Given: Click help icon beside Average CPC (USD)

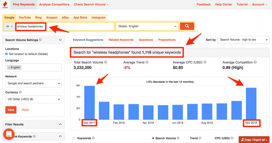Looking at the screenshot, I should (205, 62).
